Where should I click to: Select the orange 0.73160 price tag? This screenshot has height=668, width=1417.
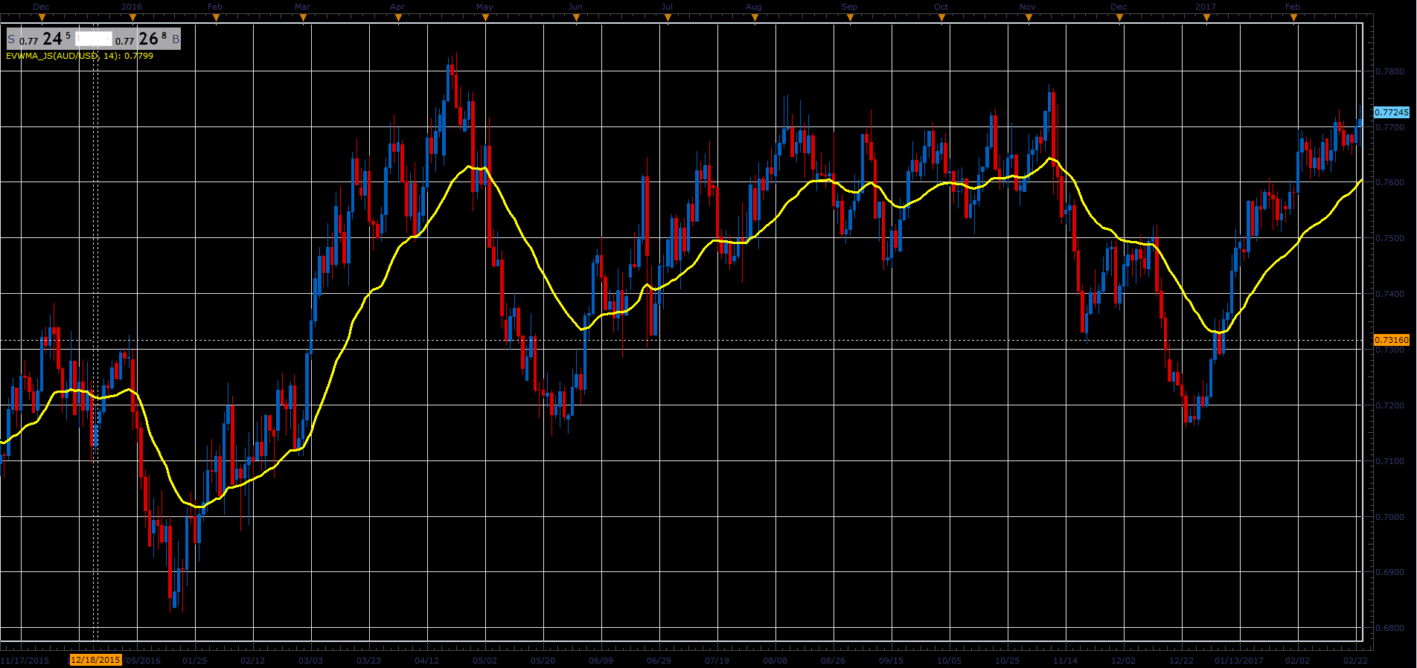(1391, 340)
